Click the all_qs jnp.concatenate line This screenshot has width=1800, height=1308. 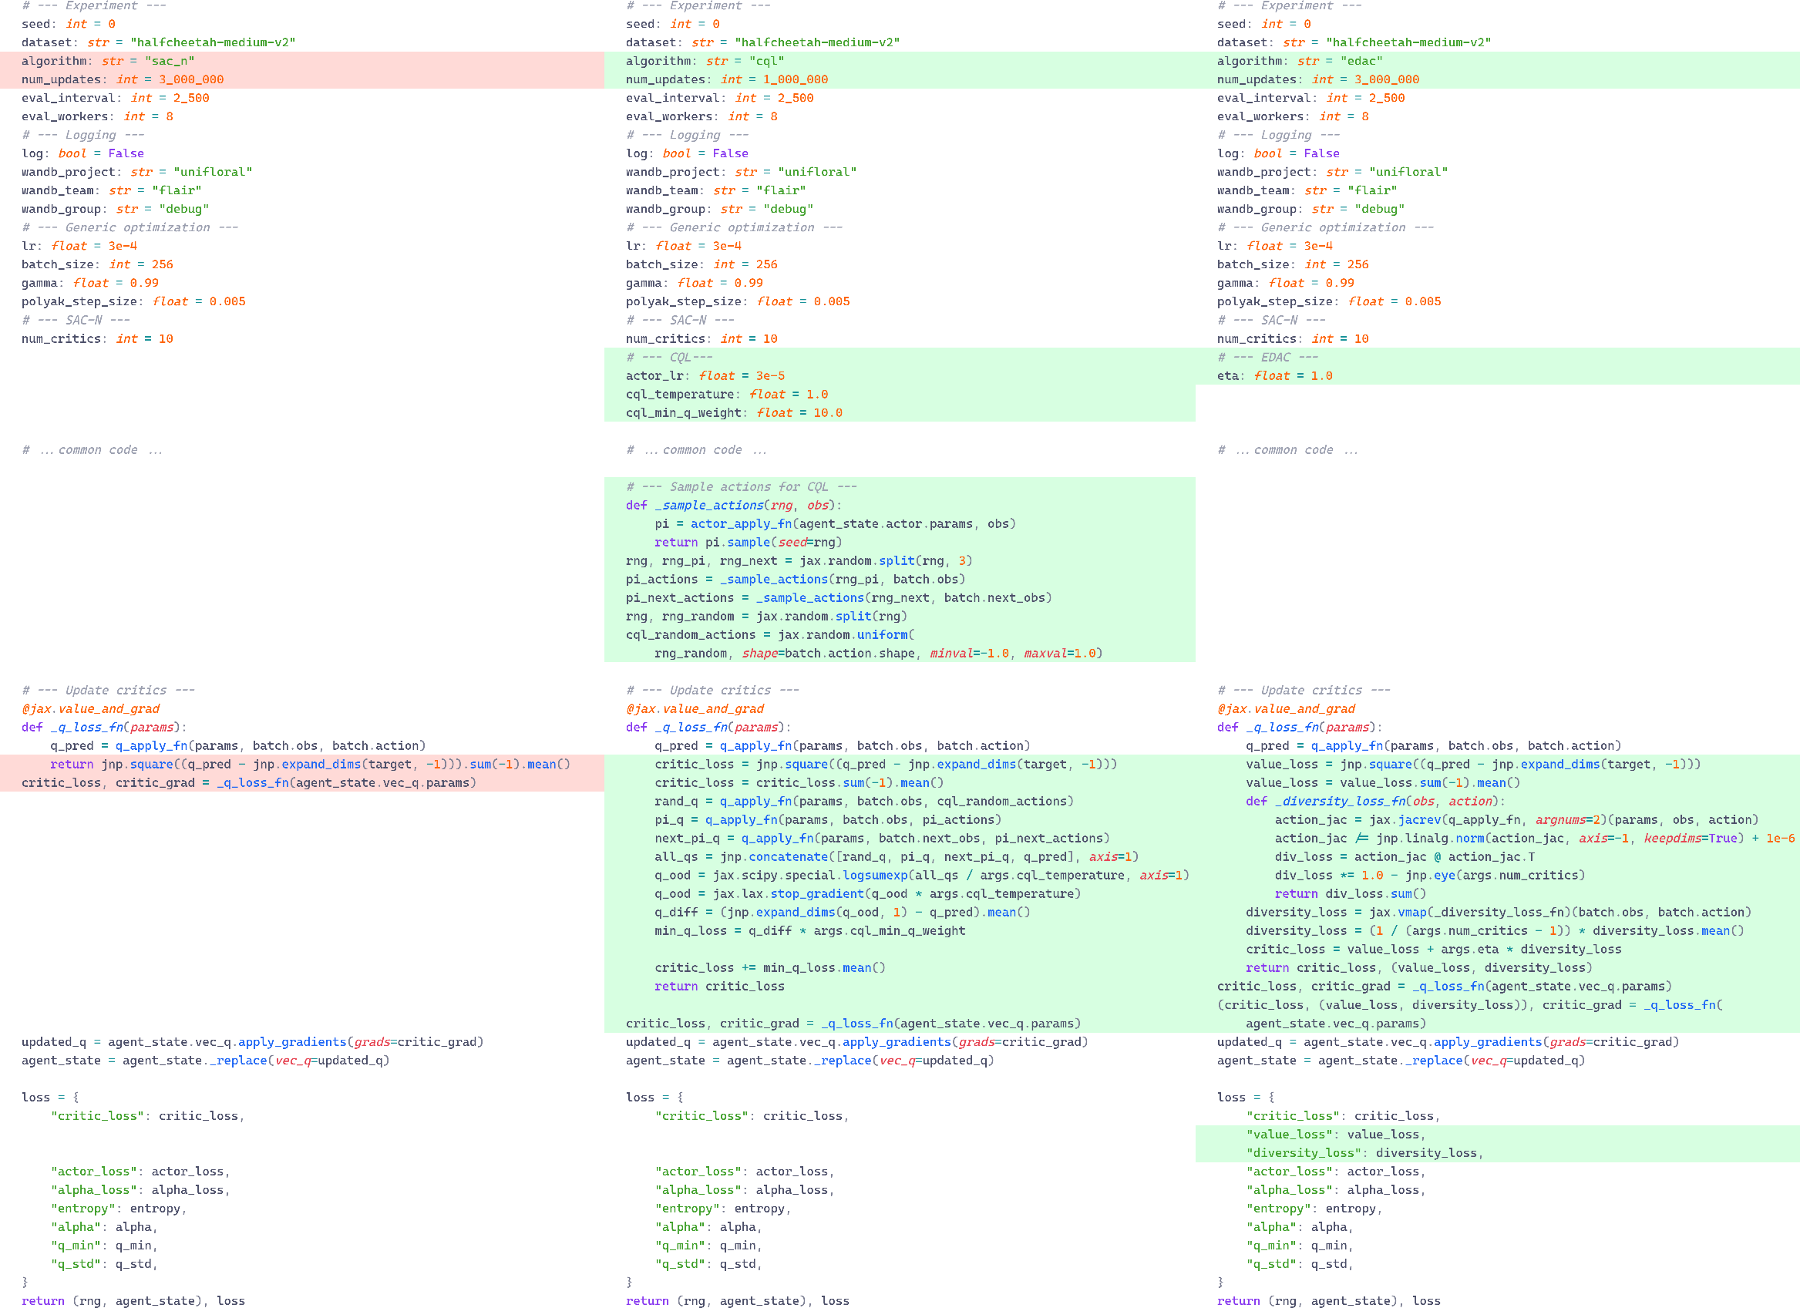[896, 856]
